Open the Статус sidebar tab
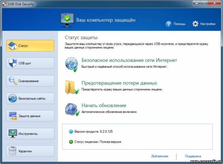This screenshot has height=164, width=223. point(30,45)
